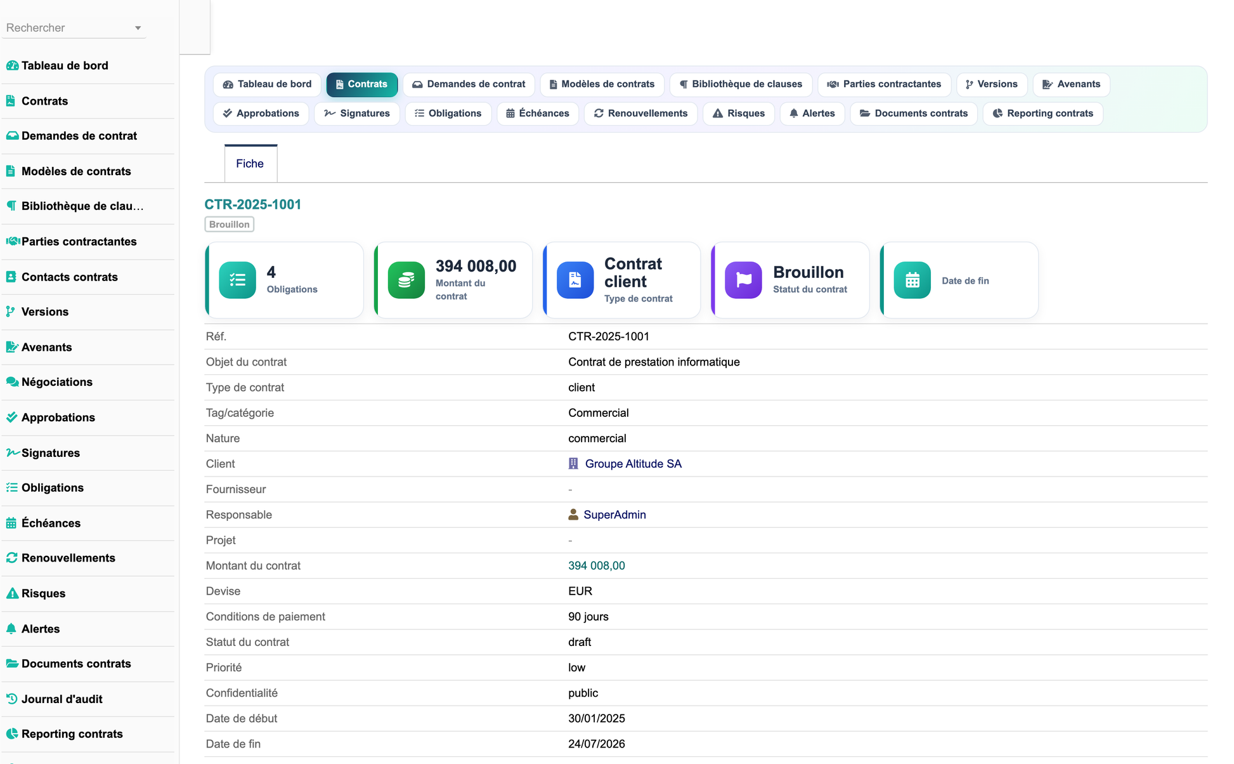Click the Obligations checklist icon in sidebar
This screenshot has height=764, width=1234.
point(11,487)
